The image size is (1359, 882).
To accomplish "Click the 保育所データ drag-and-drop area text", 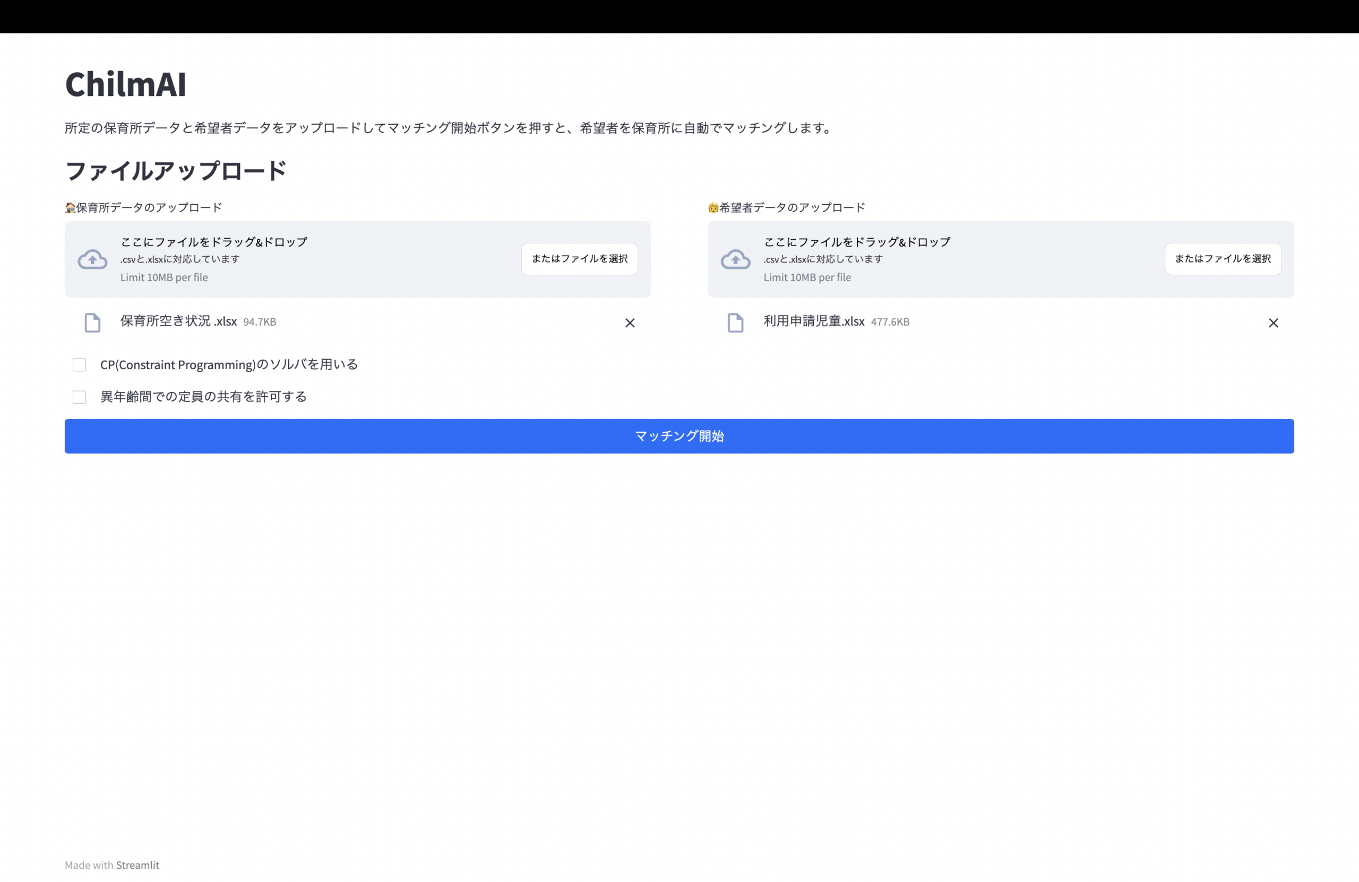I will [213, 242].
